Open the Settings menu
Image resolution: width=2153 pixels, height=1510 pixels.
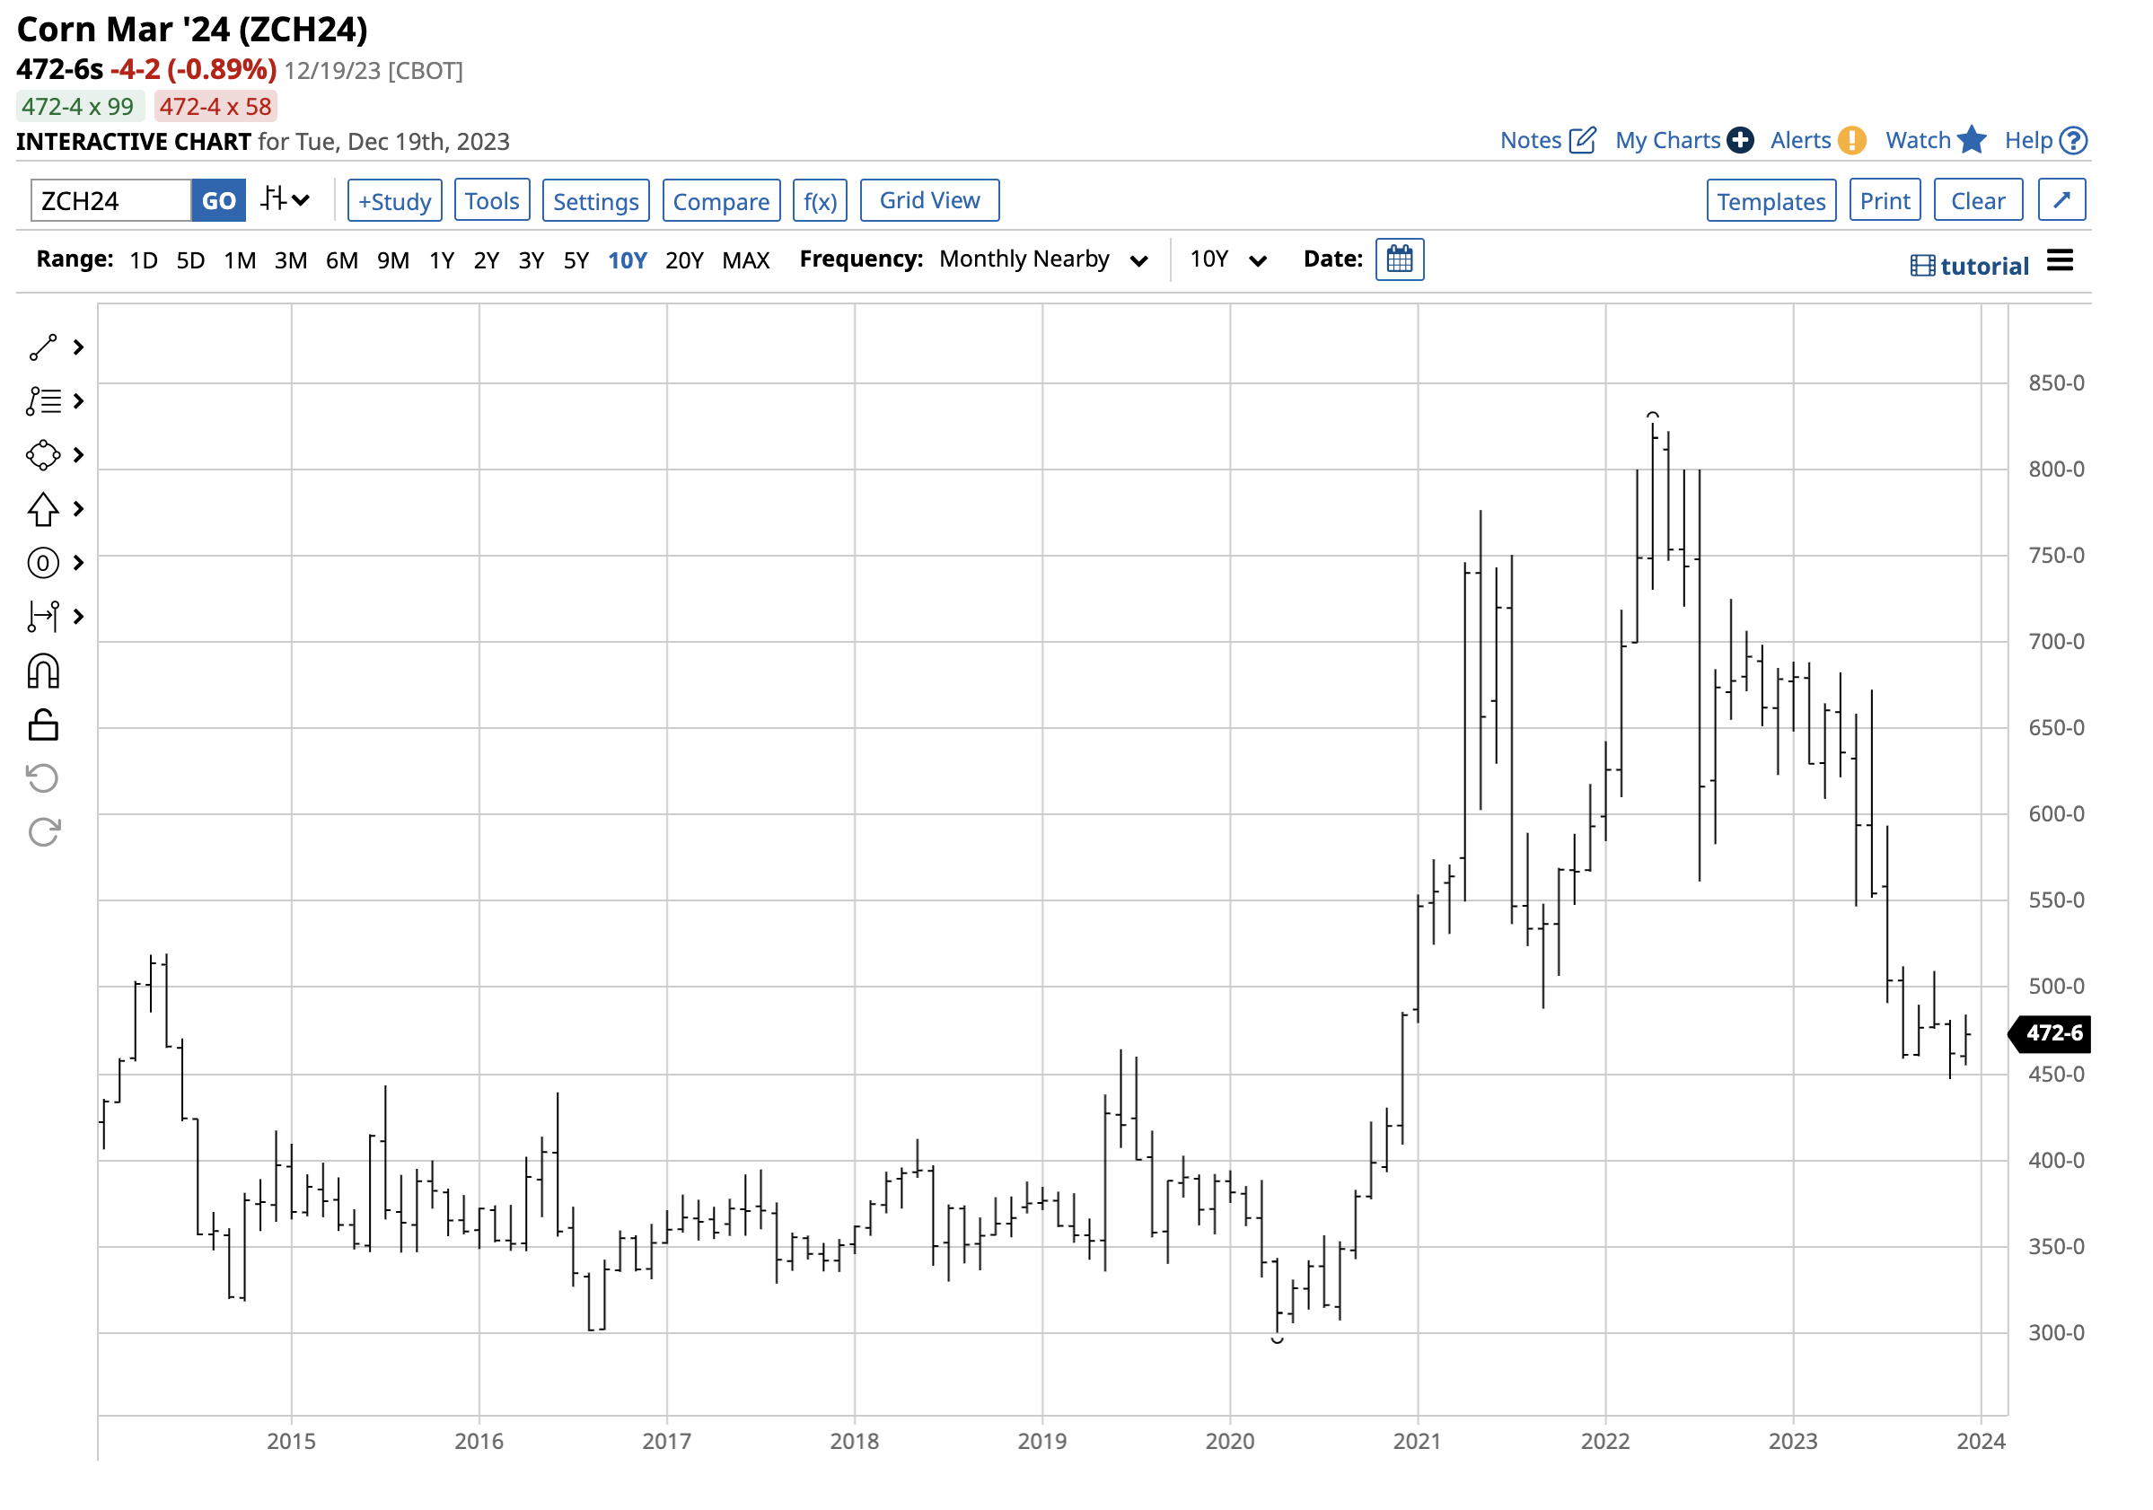click(x=595, y=200)
